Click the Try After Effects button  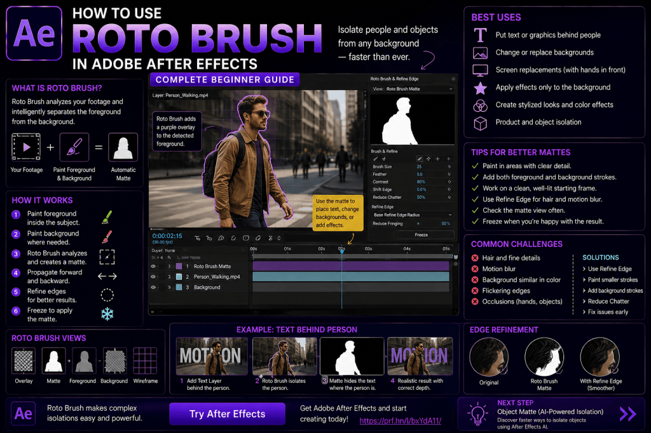point(227,414)
